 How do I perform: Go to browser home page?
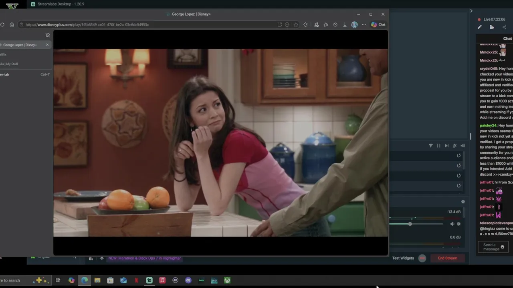coord(12,24)
